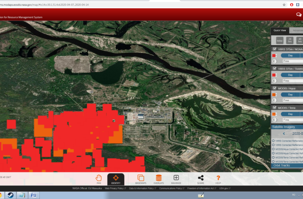
Task: Change orange color swatch for MODIS Aqua
Action: (x=274, y=95)
